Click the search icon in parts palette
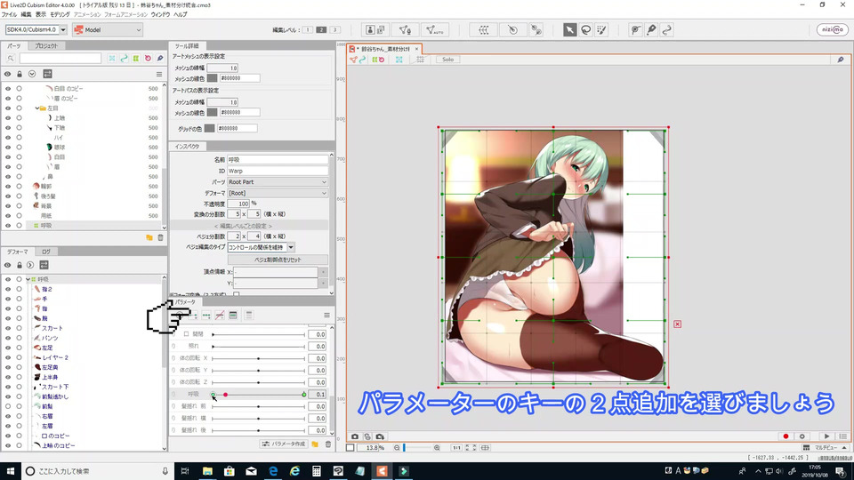 (x=11, y=59)
